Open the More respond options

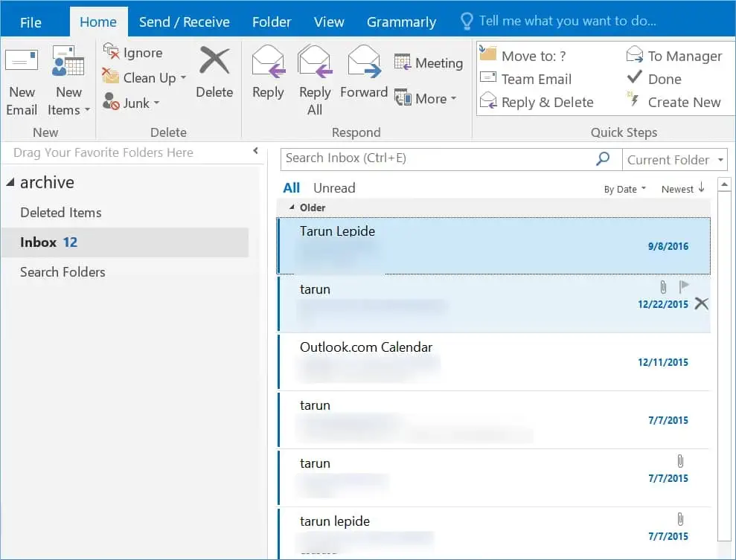click(426, 98)
